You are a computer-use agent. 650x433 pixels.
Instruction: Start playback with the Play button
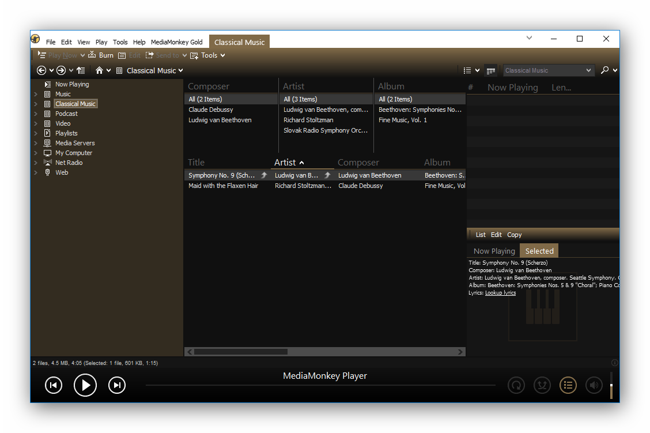pos(85,385)
